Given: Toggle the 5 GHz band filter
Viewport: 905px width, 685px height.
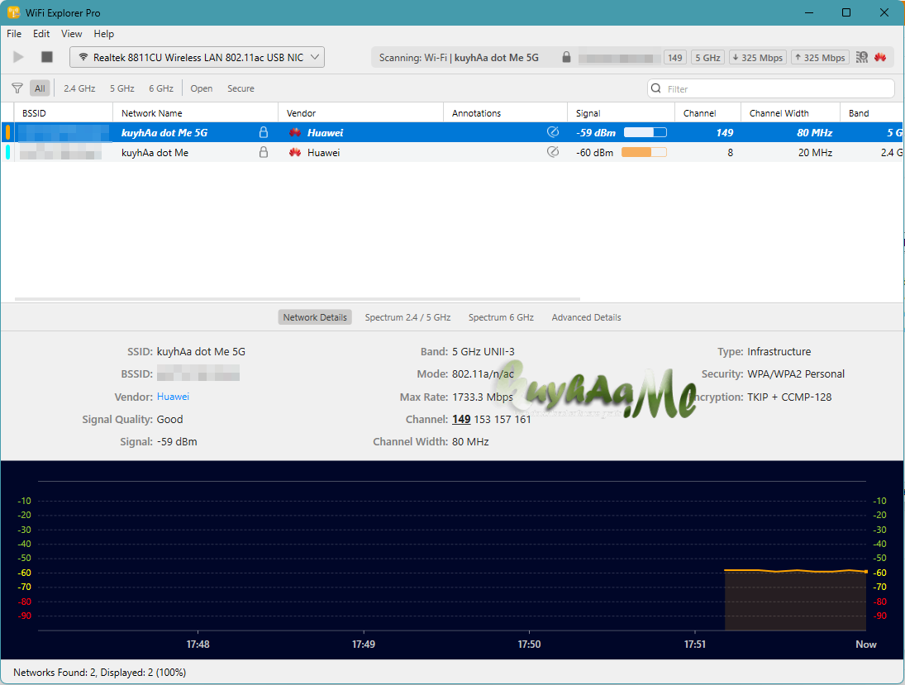Looking at the screenshot, I should pyautogui.click(x=121, y=88).
